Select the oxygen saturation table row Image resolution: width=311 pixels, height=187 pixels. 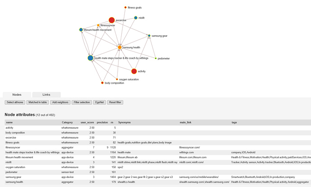coord(158,167)
